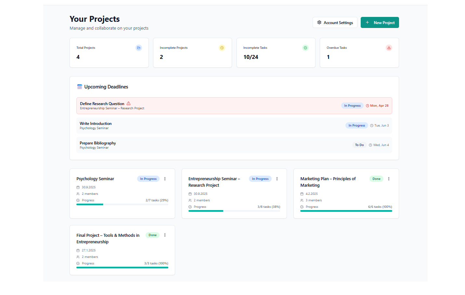Screen dimensions: 465x295
Task: Click the Total Projects folder icon
Action: pos(139,48)
